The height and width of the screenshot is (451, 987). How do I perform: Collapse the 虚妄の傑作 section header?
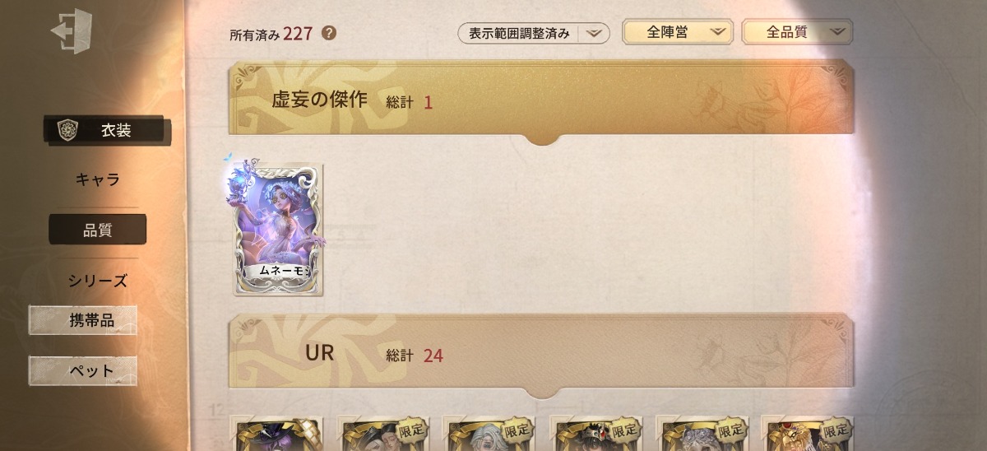coord(541,102)
